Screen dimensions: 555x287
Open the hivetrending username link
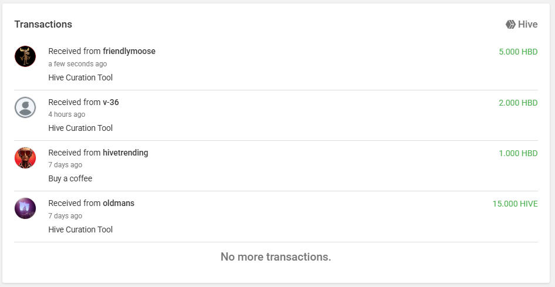coord(126,153)
